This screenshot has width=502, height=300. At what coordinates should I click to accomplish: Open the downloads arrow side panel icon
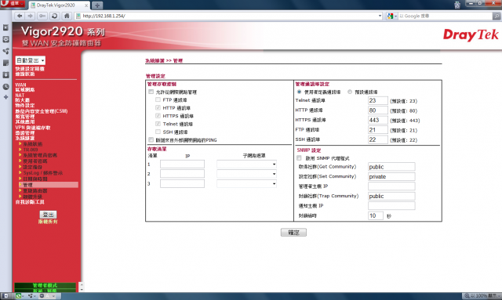click(x=5, y=75)
